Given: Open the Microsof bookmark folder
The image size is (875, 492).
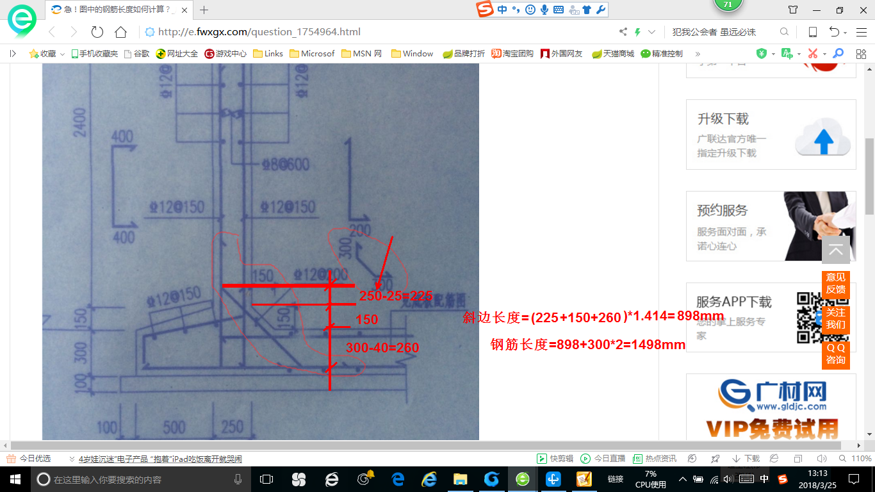Looking at the screenshot, I should point(312,54).
